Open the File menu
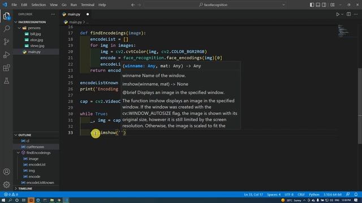 [x=14, y=5]
